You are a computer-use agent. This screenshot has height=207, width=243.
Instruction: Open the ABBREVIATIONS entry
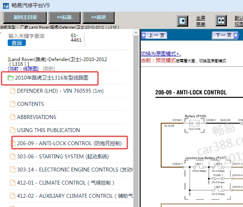[x=37, y=117]
